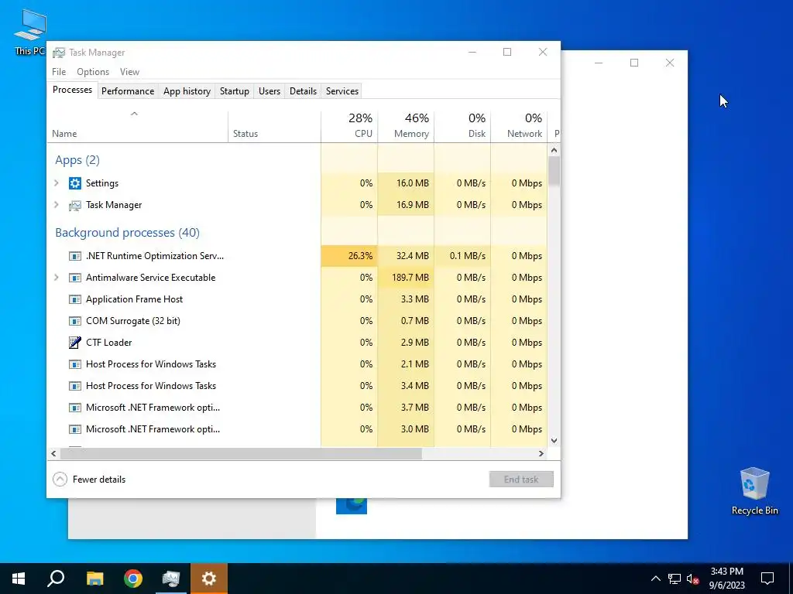Screen dimensions: 793x594
Task: Open the Options menu
Action: click(x=93, y=72)
